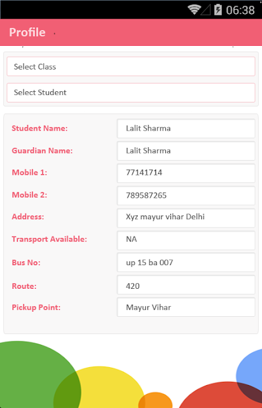Edit the Bus No field
This screenshot has width=262, height=408.
pos(186,262)
